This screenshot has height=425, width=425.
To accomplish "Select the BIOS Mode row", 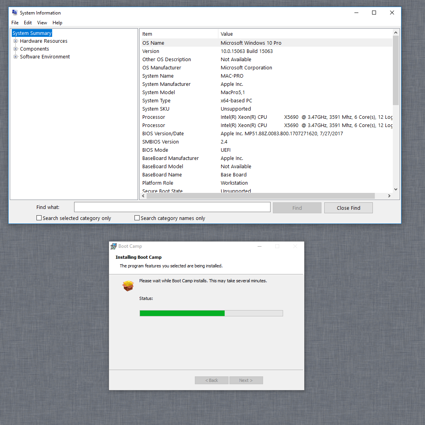I will click(266, 150).
